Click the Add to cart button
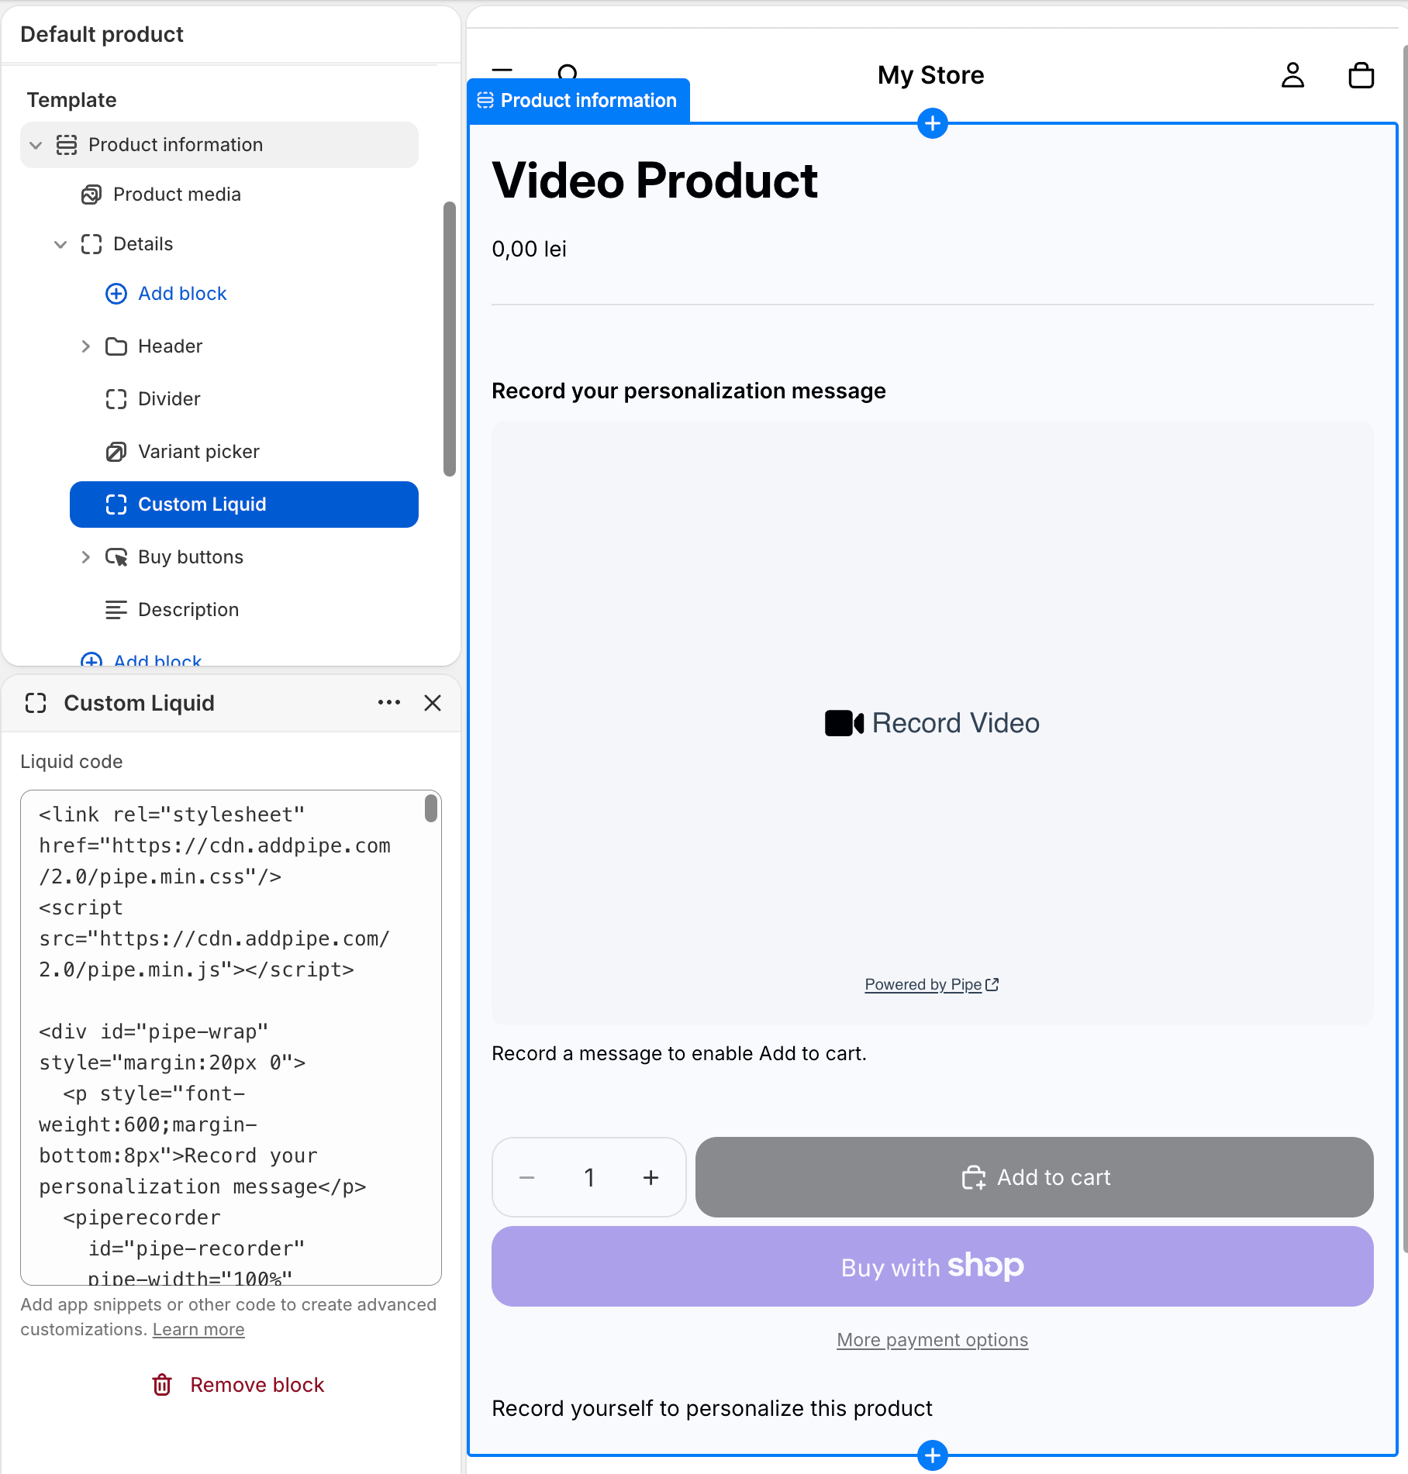The width and height of the screenshot is (1408, 1474). pos(1034,1177)
